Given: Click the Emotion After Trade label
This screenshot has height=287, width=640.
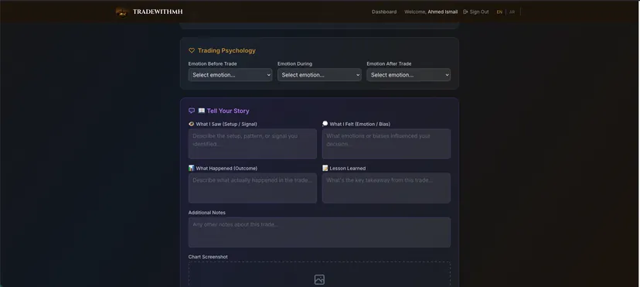Looking at the screenshot, I should point(389,63).
